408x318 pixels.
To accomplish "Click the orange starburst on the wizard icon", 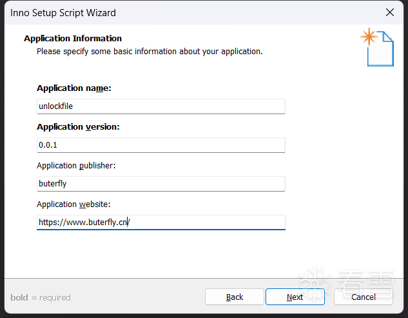I will tap(369, 37).
